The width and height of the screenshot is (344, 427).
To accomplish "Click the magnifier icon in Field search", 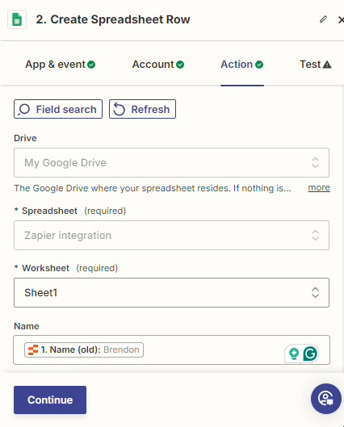I will [23, 110].
